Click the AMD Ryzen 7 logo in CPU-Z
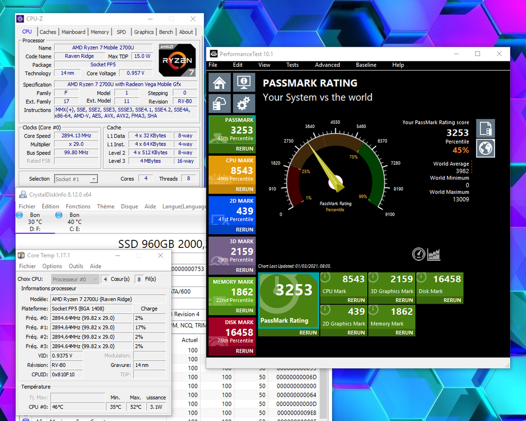The height and width of the screenshot is (421, 526). (x=177, y=61)
